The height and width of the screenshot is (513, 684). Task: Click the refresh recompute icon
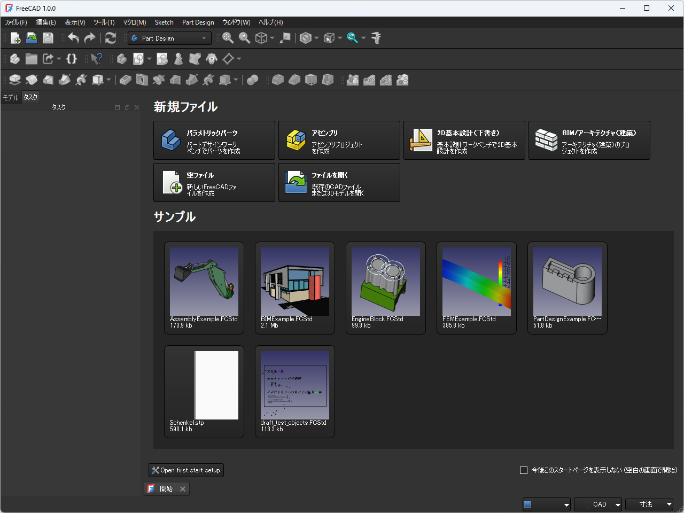pyautogui.click(x=111, y=38)
